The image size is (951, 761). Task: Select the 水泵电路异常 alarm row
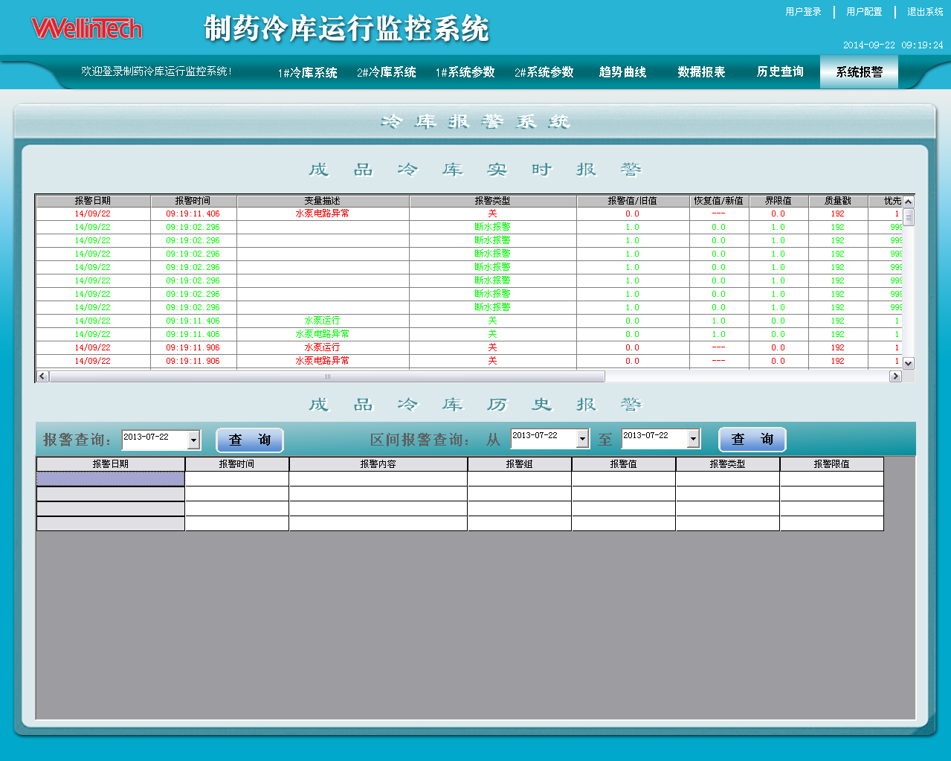pyautogui.click(x=322, y=213)
